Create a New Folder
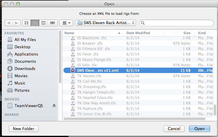 [x=24, y=129]
